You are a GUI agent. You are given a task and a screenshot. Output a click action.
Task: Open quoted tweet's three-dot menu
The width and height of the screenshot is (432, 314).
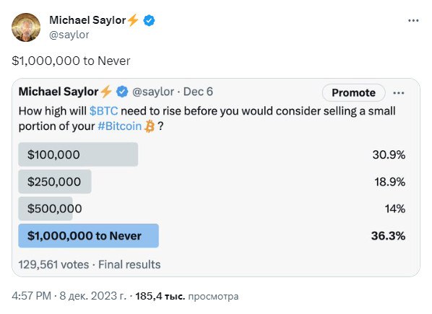pyautogui.click(x=399, y=93)
